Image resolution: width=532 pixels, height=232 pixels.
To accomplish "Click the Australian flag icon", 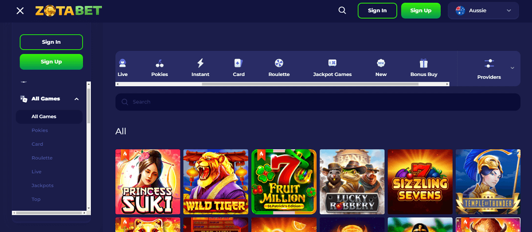I will click(x=460, y=11).
